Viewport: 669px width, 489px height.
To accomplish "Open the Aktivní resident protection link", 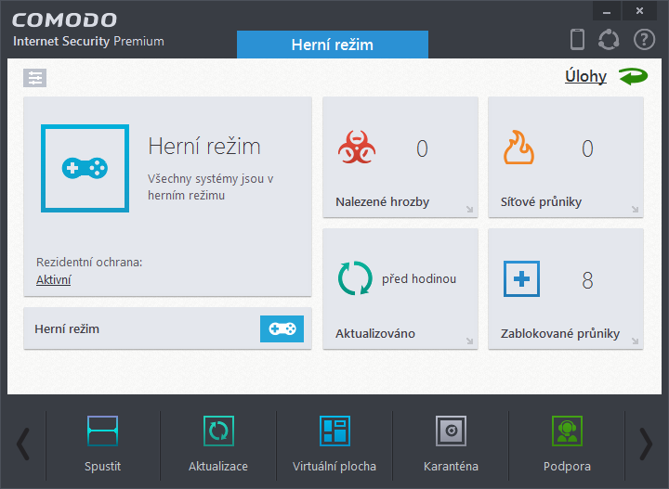I will click(53, 280).
